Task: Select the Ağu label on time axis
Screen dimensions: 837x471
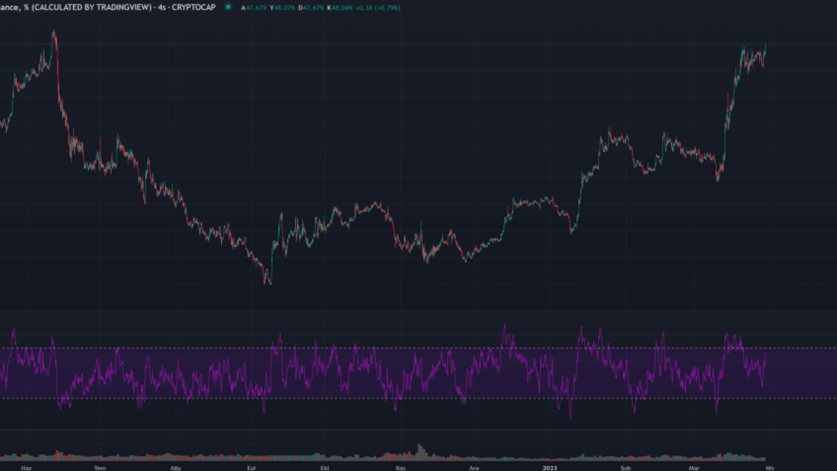Action: click(x=176, y=468)
